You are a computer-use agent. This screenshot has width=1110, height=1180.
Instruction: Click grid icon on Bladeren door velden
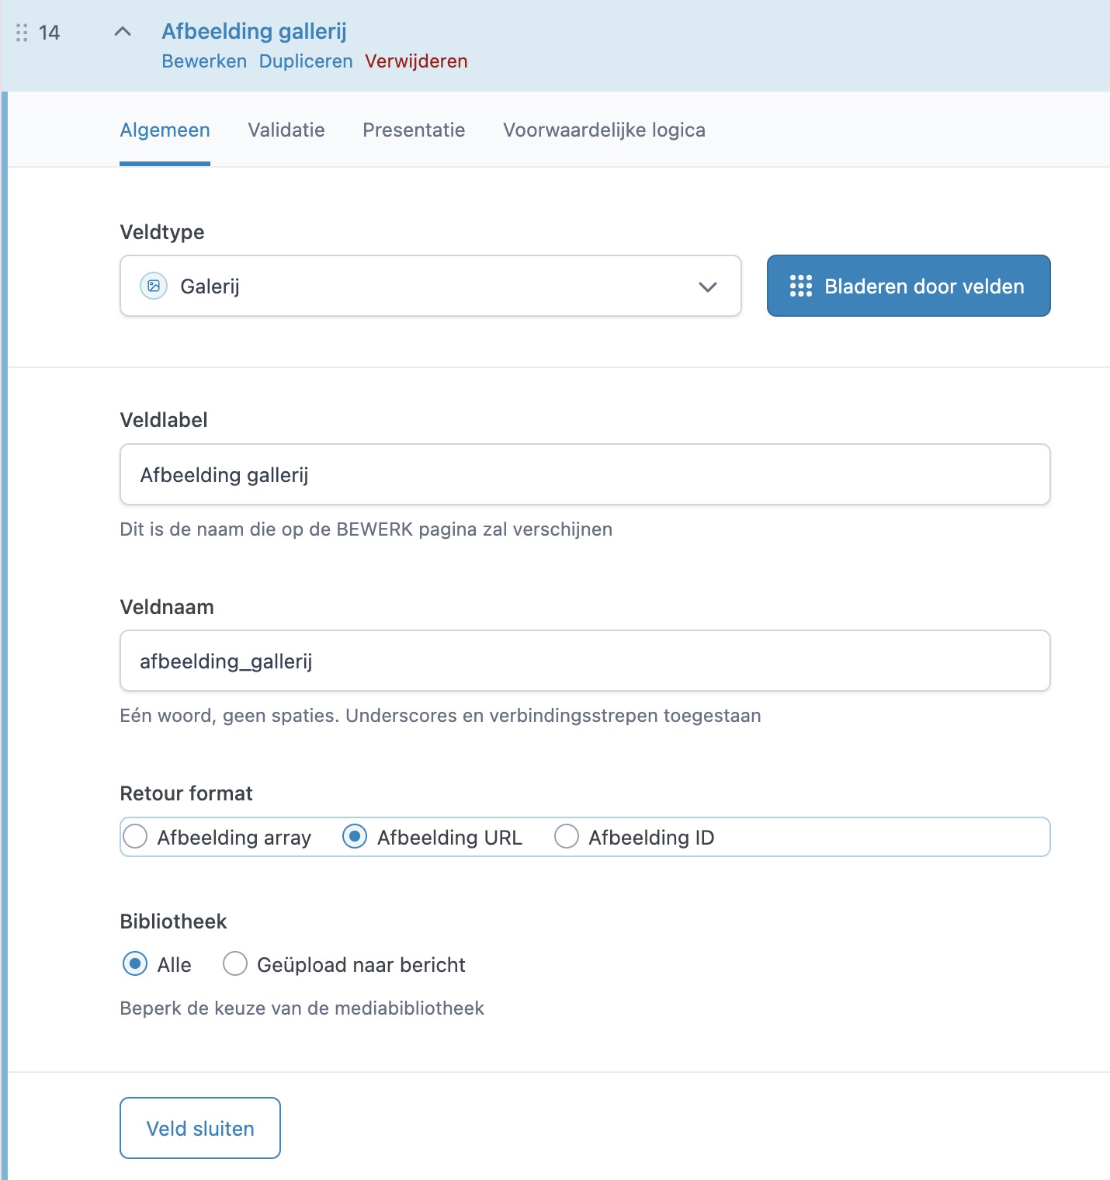[x=800, y=286]
